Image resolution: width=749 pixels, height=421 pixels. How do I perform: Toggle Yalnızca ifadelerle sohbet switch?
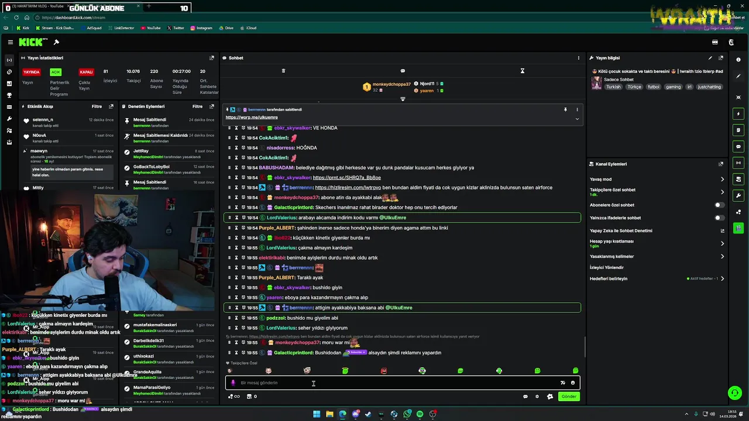coord(719,218)
